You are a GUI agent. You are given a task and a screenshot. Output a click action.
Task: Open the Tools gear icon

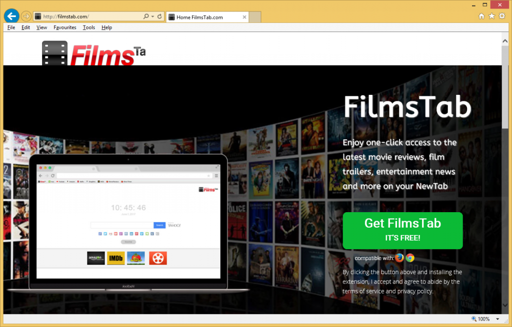pos(502,16)
